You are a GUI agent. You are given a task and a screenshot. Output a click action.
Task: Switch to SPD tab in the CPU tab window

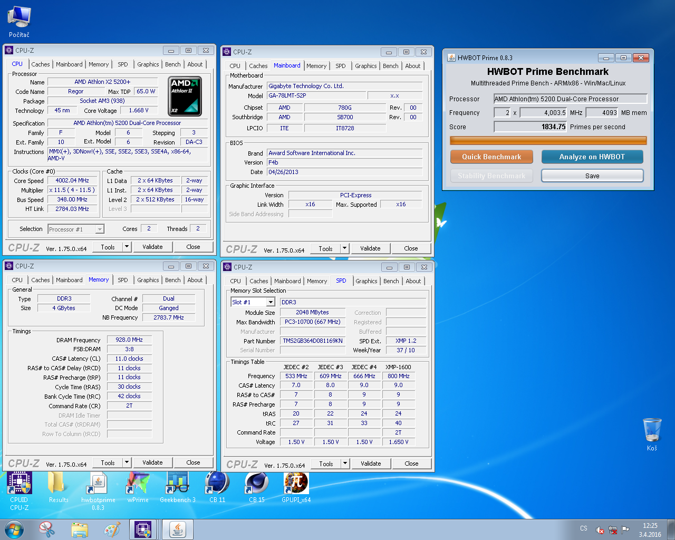coord(123,64)
